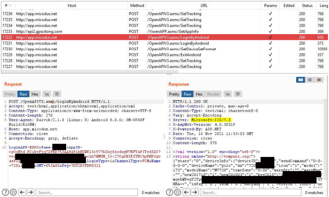Viewport: 329px width, 197px height.
Task: Select GetAppInfo request row 17233
Action: tap(134, 31)
